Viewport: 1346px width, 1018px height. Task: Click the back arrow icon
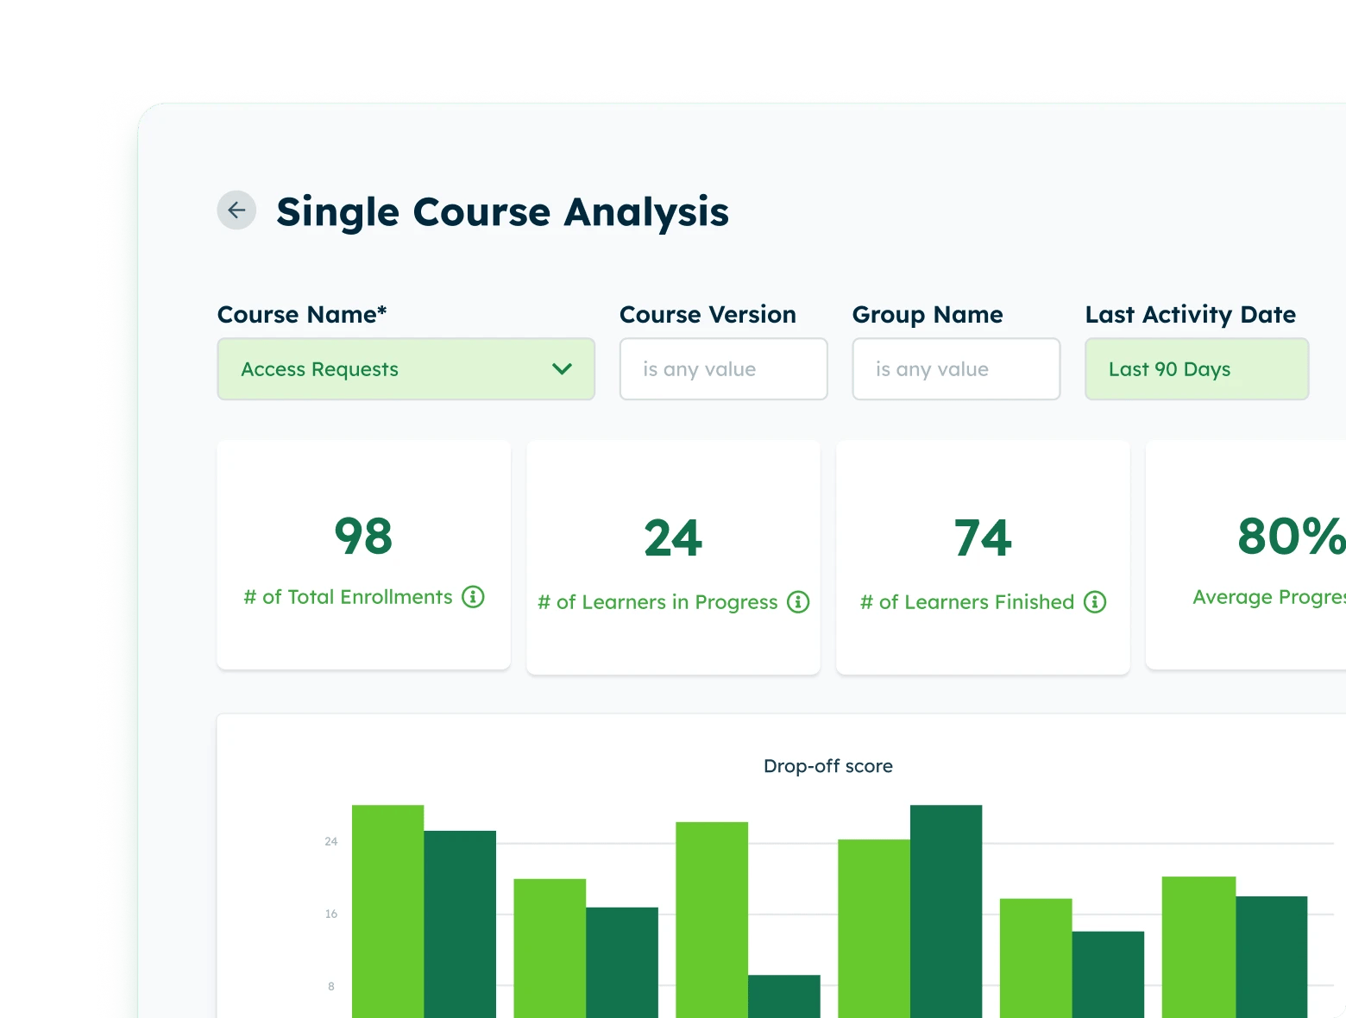236,210
